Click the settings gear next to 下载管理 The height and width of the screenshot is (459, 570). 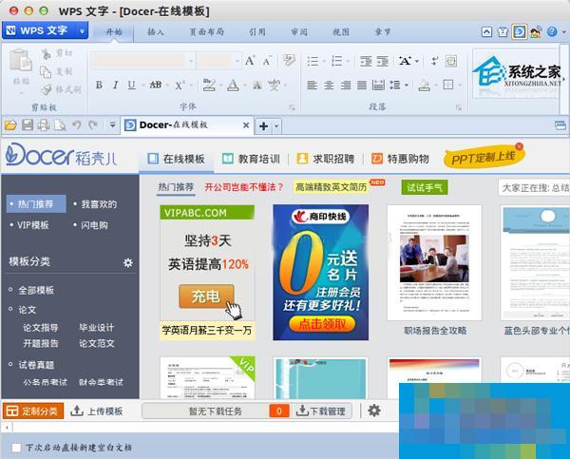(x=374, y=411)
